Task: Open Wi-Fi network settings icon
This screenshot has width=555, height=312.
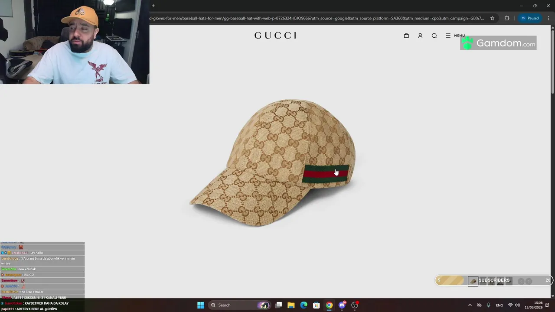Action: 510,305
